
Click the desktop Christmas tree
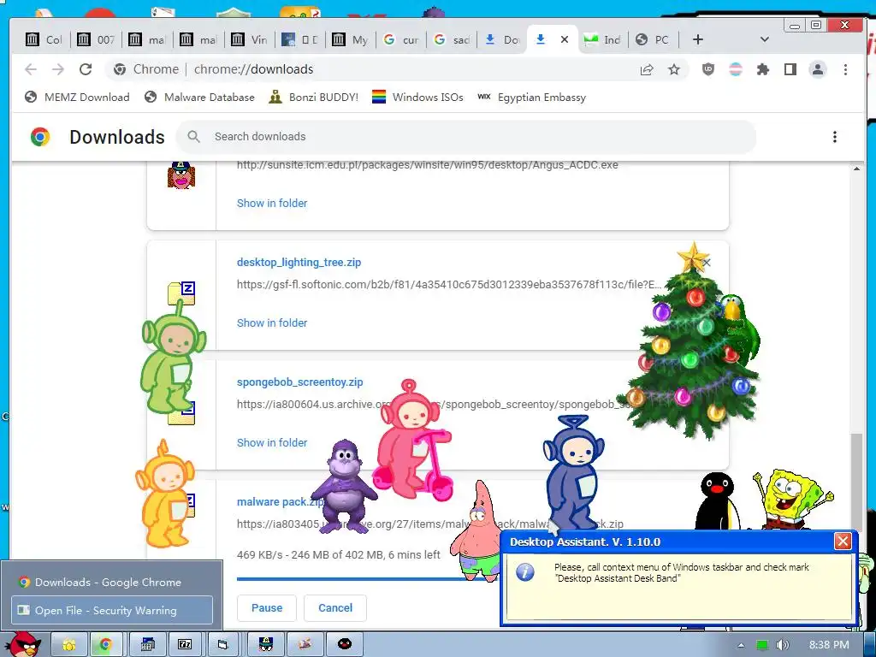tap(689, 342)
